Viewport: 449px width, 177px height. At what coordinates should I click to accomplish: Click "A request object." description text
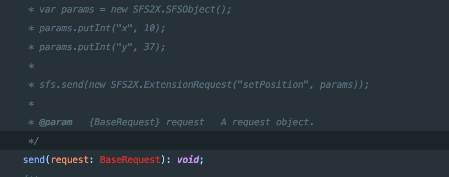pos(267,122)
